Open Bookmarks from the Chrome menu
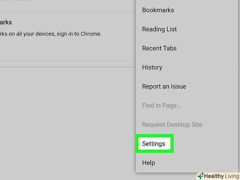Image resolution: width=240 pixels, height=180 pixels. 158,10
